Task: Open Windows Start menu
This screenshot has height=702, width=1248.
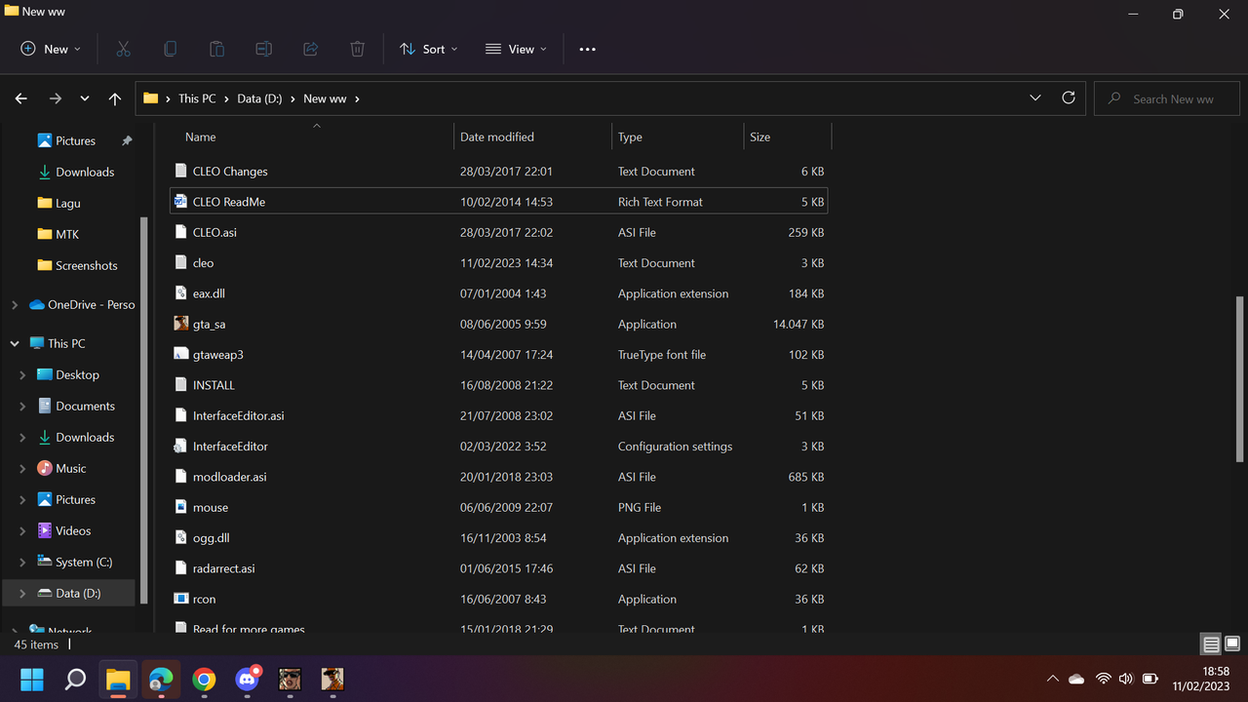Action: (32, 679)
